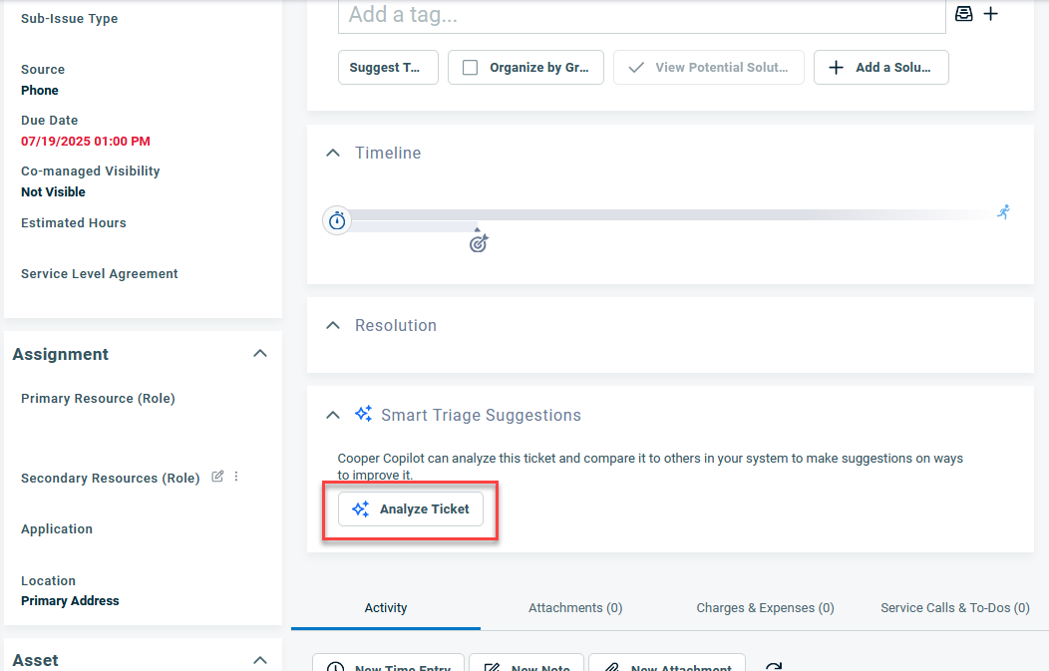Click the running person icon on timeline
The height and width of the screenshot is (671, 1049).
pyautogui.click(x=1003, y=211)
